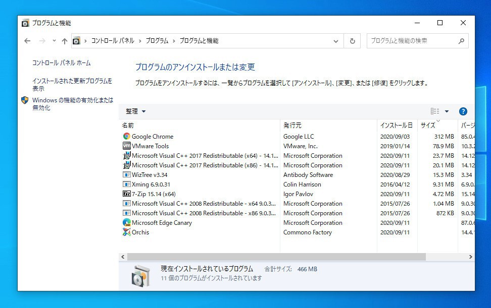Click the Microsoft Edge Canary icon
The height and width of the screenshot is (308, 491).
point(126,223)
